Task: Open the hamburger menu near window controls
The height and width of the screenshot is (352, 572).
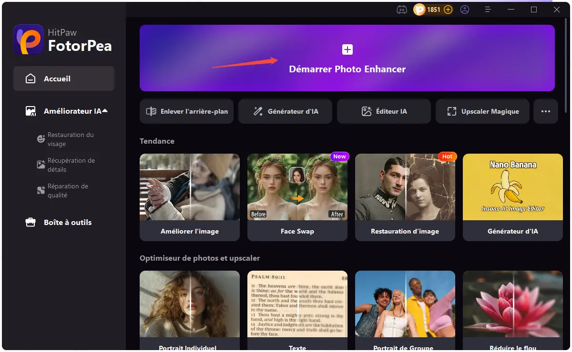Action: (488, 9)
